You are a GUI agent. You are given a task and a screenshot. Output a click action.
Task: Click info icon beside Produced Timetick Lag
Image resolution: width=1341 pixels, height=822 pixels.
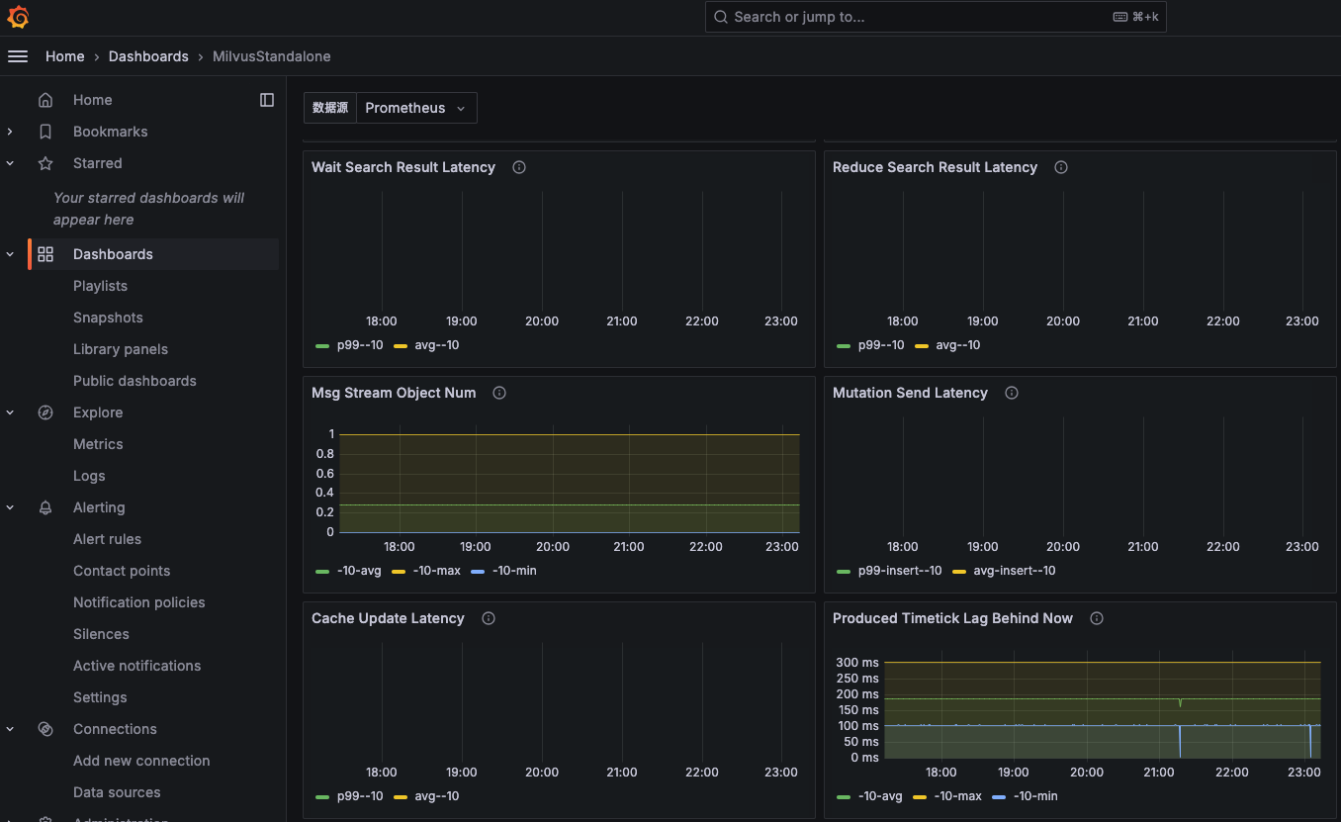click(x=1097, y=618)
